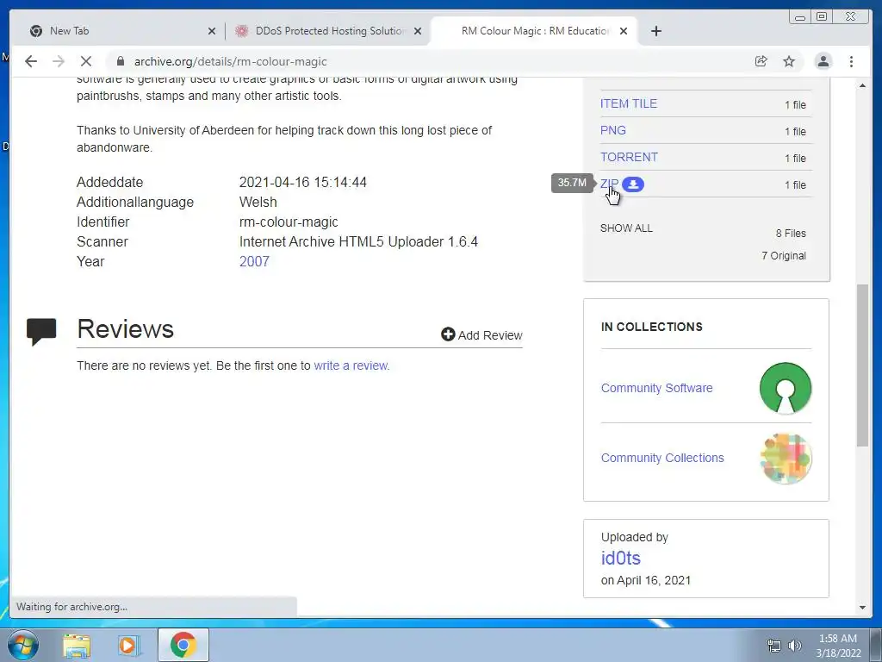The height and width of the screenshot is (662, 882).
Task: Click SHOW ALL files
Action: [x=626, y=228]
